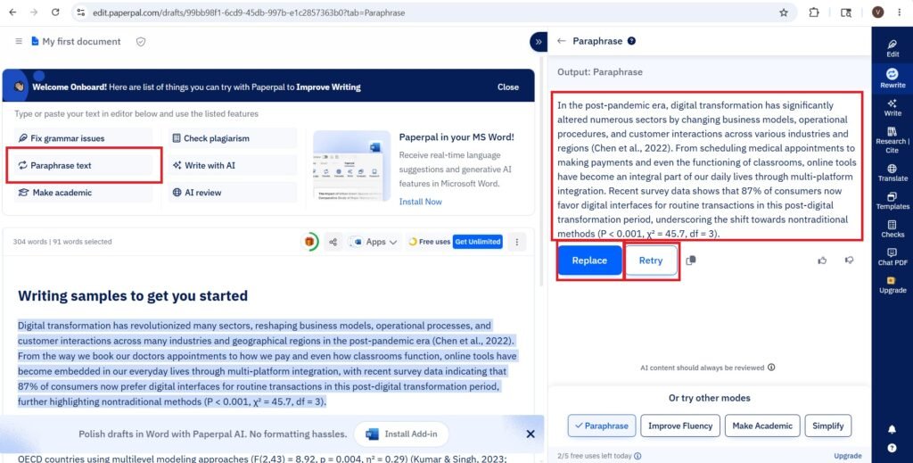Open the Edit tool in sidebar

892,48
